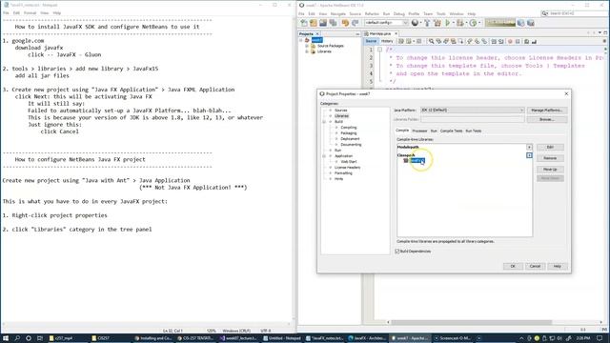Click the green Run Project arrow

pyautogui.click(x=448, y=23)
